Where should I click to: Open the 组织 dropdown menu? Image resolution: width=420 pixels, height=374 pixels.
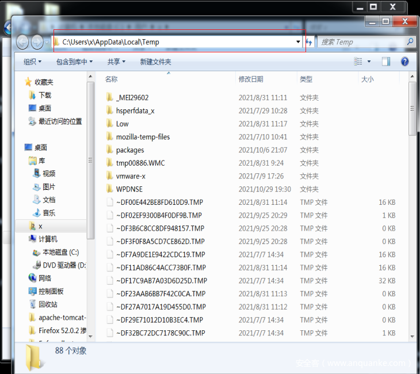click(32, 62)
